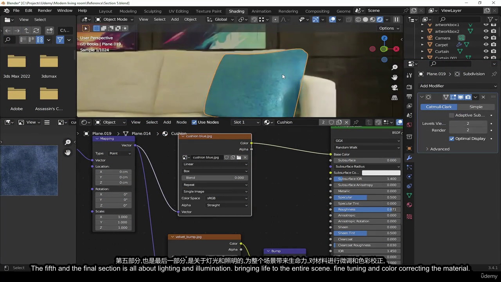The image size is (501, 282).
Task: Click the Subsurface Color white swatch
Action: [x=381, y=173]
